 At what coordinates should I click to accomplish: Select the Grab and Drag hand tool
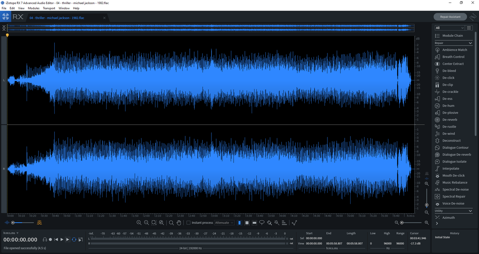(x=179, y=223)
